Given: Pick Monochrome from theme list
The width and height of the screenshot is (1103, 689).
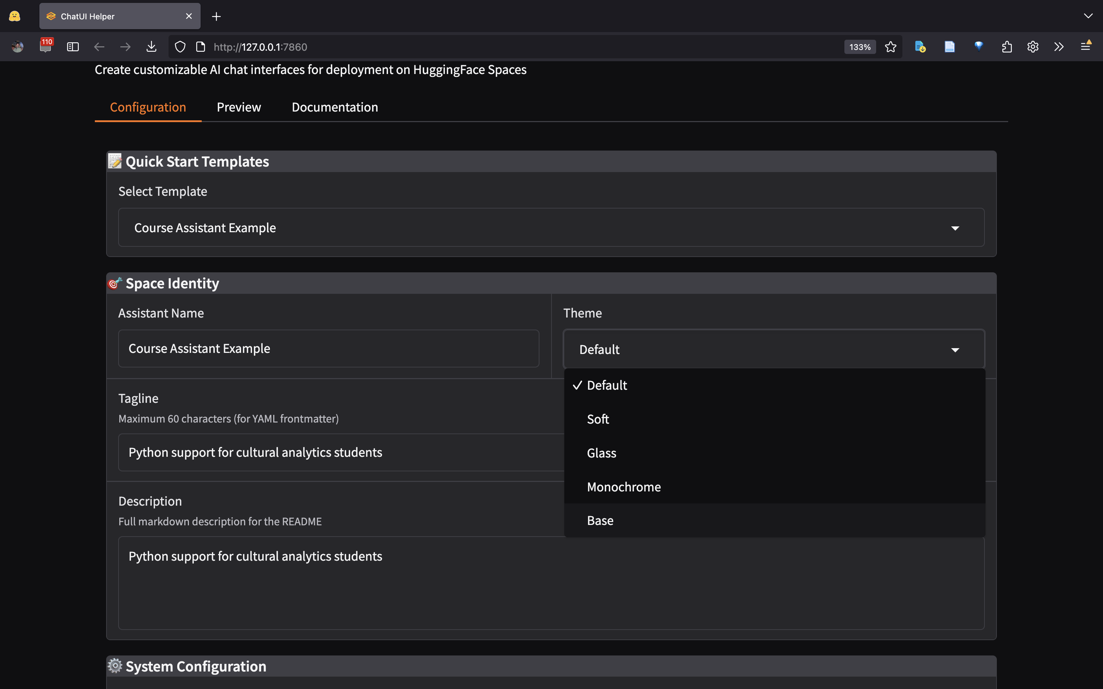Looking at the screenshot, I should pos(623,487).
